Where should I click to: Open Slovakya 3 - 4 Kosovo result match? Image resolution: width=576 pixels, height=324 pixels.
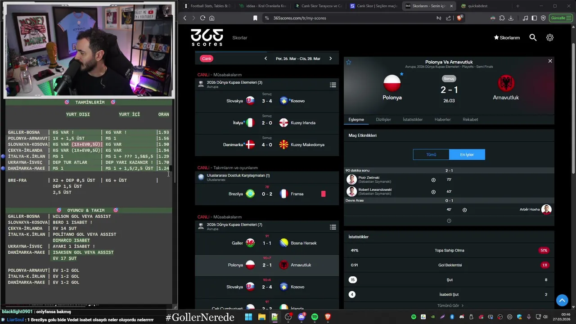click(x=267, y=101)
